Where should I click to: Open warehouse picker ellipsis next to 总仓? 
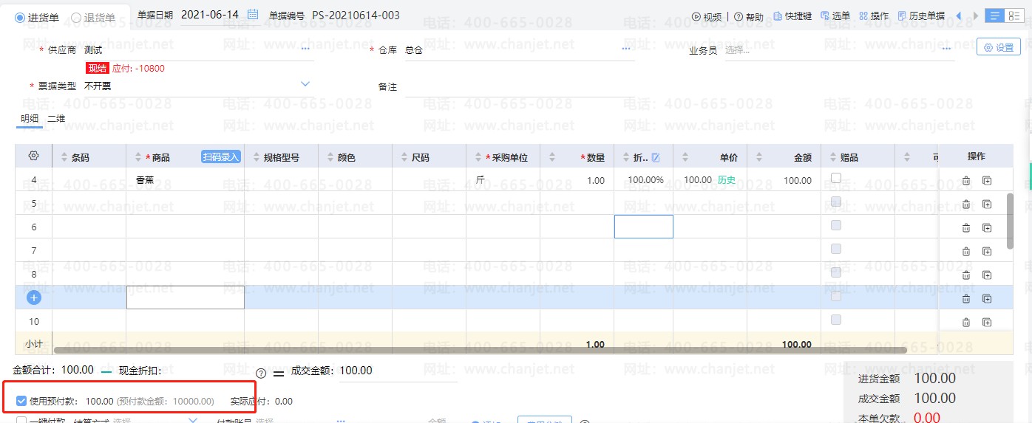[626, 49]
